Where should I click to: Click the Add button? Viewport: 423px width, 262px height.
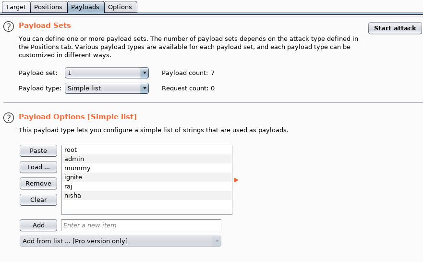[x=38, y=225]
